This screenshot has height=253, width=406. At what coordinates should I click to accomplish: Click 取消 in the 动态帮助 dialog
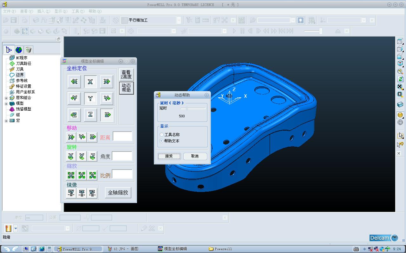(195, 156)
